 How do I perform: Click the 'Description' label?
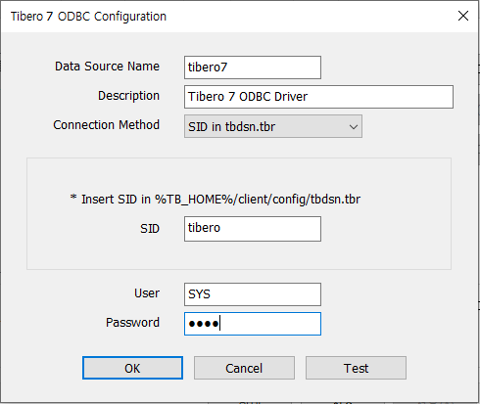[128, 96]
